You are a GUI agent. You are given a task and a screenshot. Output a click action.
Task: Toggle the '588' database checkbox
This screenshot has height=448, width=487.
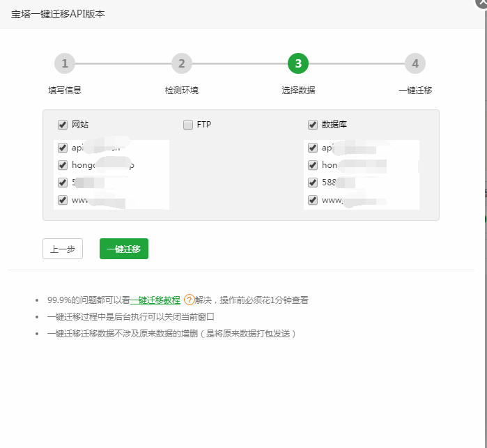313,183
